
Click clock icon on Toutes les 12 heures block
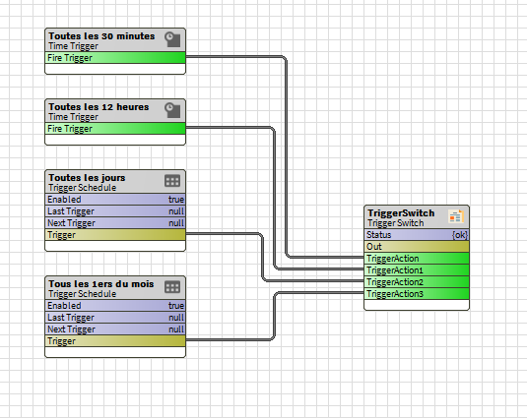[x=172, y=110]
